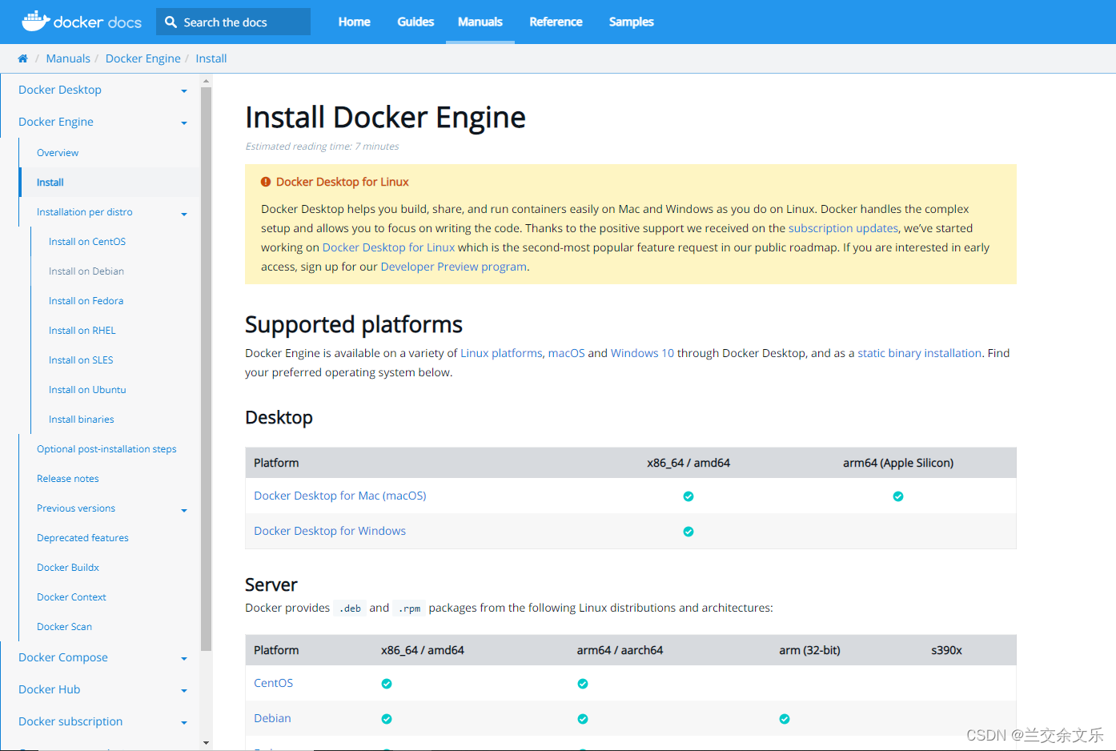
Task: Open Install on CentOS sidebar link
Action: (87, 242)
